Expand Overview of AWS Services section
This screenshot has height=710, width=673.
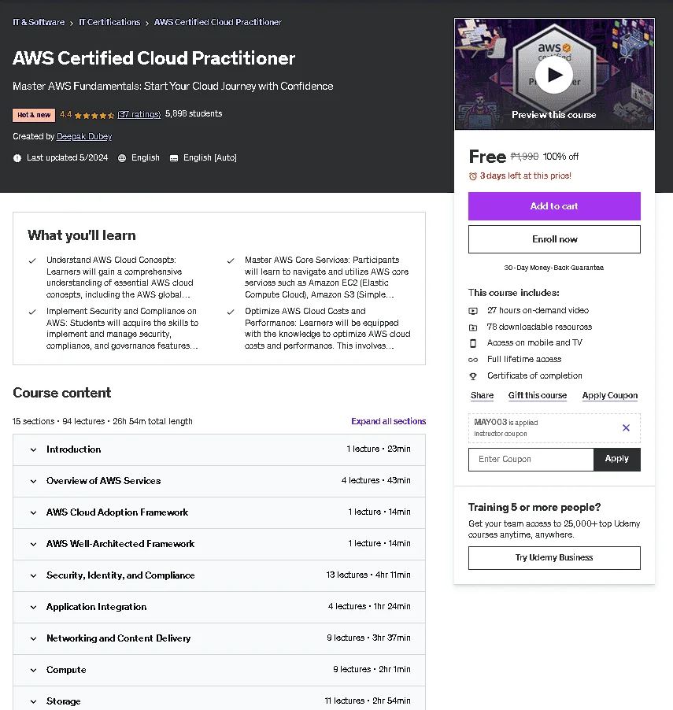tap(219, 481)
